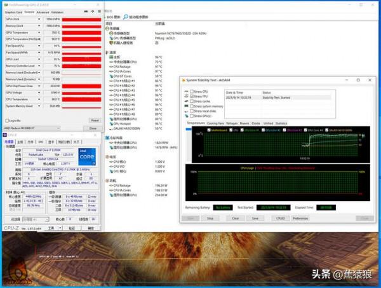Click Stress CPU icon in stability test
Image resolution: width=381 pixels, height=288 pixels.
(186, 92)
